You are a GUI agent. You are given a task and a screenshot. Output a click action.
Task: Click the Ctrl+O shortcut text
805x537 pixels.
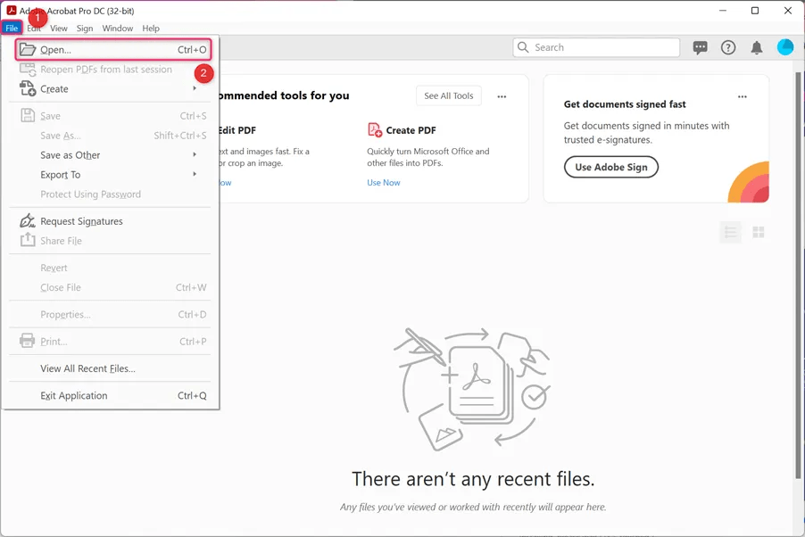point(192,49)
